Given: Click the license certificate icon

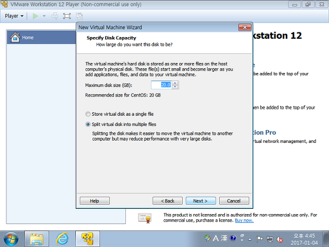Looking at the screenshot, I should point(145,218).
